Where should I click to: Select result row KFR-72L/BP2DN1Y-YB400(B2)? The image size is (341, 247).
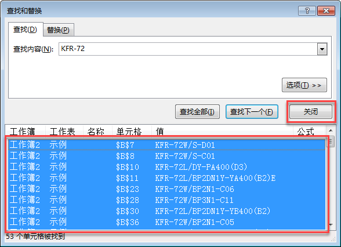coord(167,211)
